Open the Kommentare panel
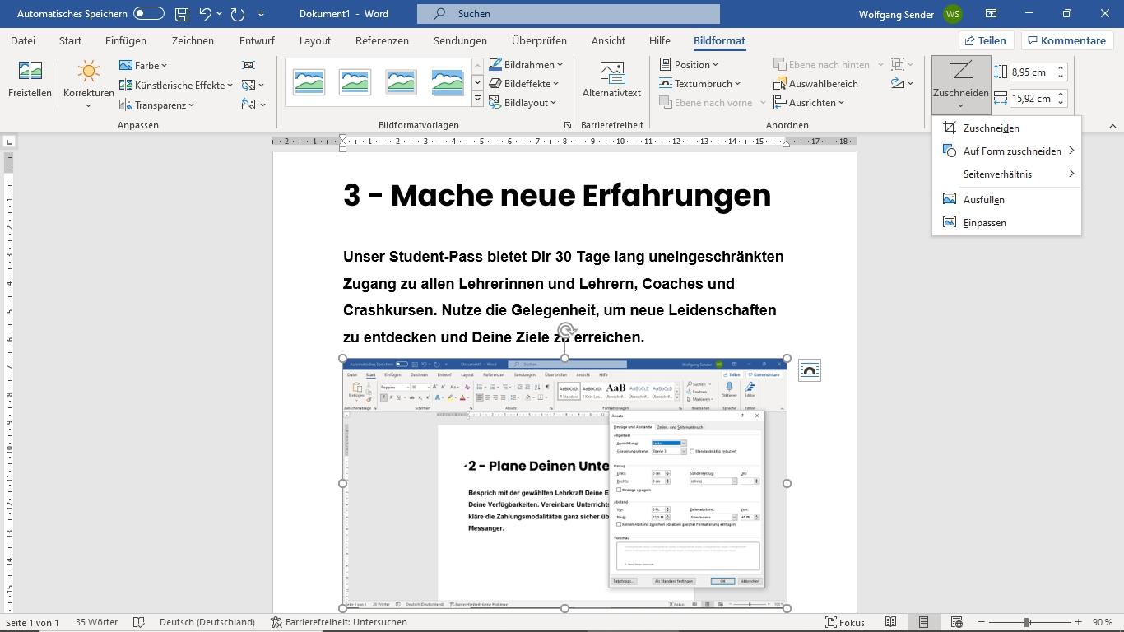 [1067, 40]
